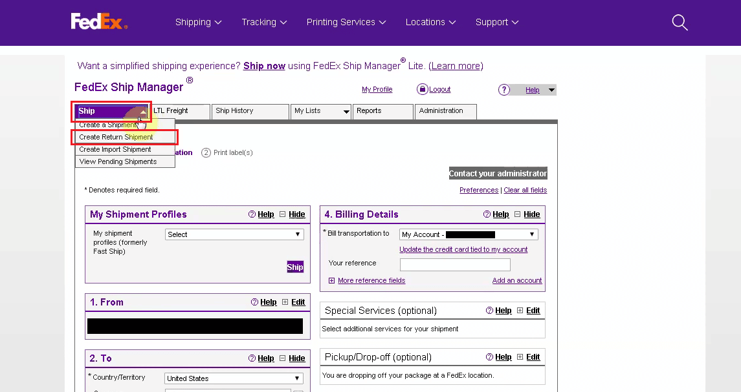The height and width of the screenshot is (392, 741).
Task: Click the Add an account link
Action: pos(517,281)
